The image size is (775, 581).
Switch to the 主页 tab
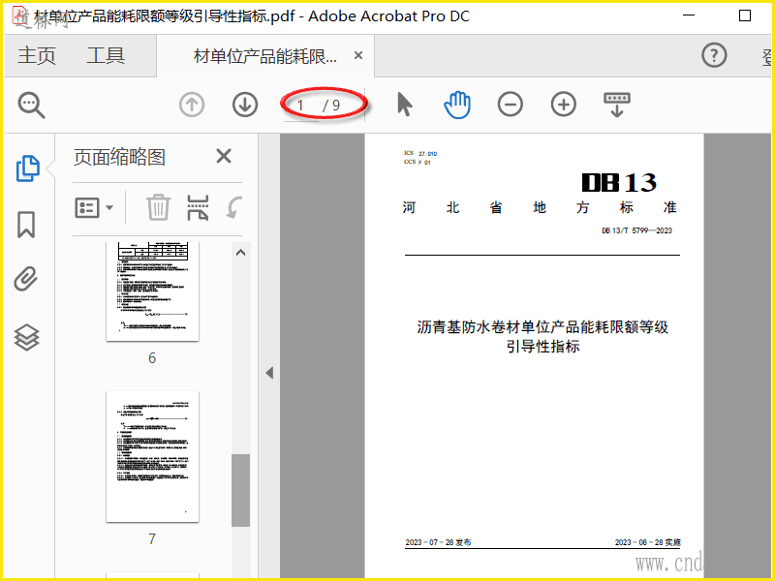(x=37, y=55)
